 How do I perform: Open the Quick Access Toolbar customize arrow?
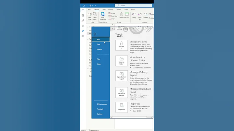tap(95, 6)
